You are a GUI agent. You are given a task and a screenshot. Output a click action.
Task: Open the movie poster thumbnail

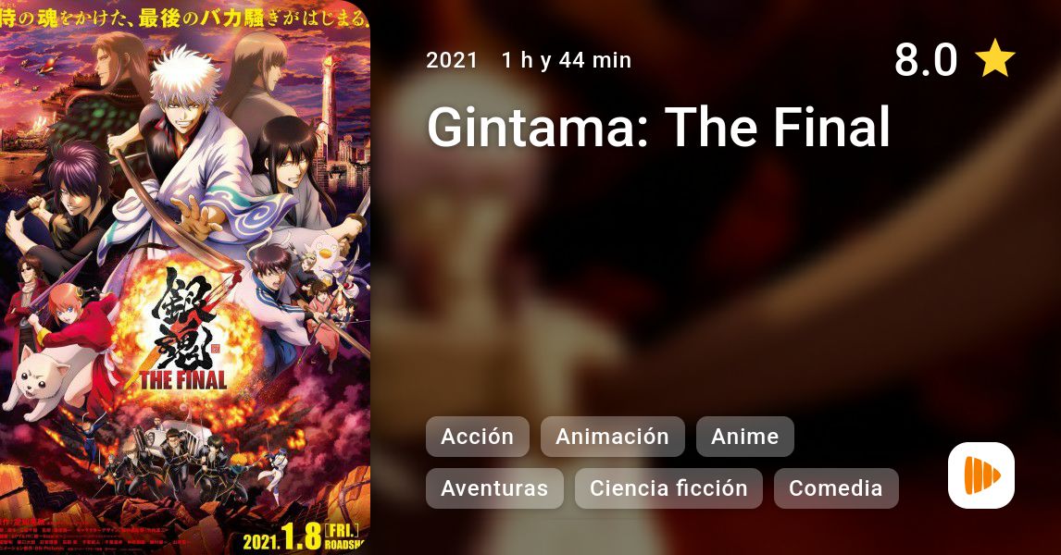[185, 277]
